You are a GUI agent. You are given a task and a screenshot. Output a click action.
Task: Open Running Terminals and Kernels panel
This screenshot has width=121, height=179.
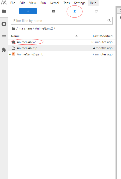click(x=4, y=24)
